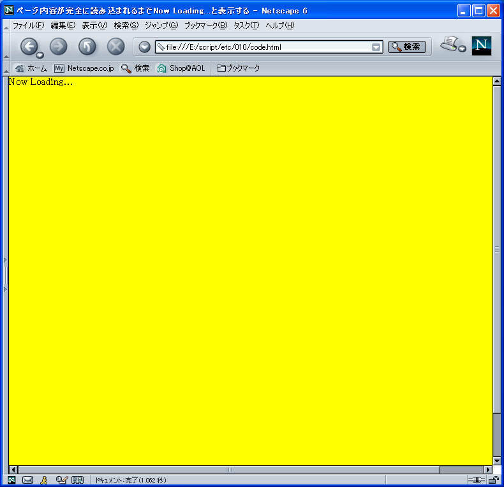Open the URL history dropdown arrow
Viewport: 504px width, 487px height.
pyautogui.click(x=376, y=47)
